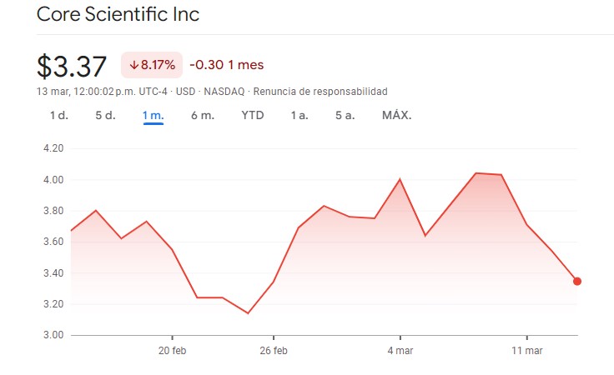Screen dimensions: 614x375
Task: Click the $3.37 stock price
Action: pos(73,64)
